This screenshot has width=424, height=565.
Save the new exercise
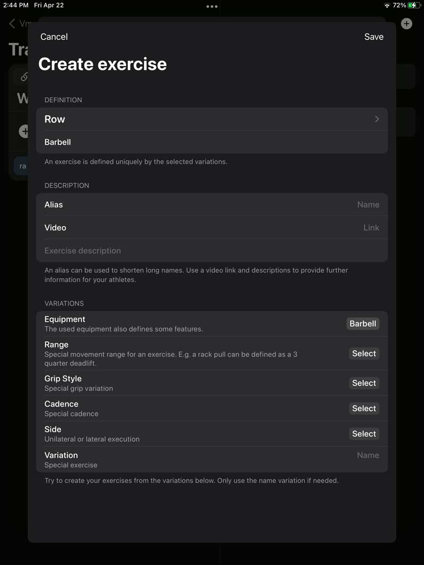point(374,37)
